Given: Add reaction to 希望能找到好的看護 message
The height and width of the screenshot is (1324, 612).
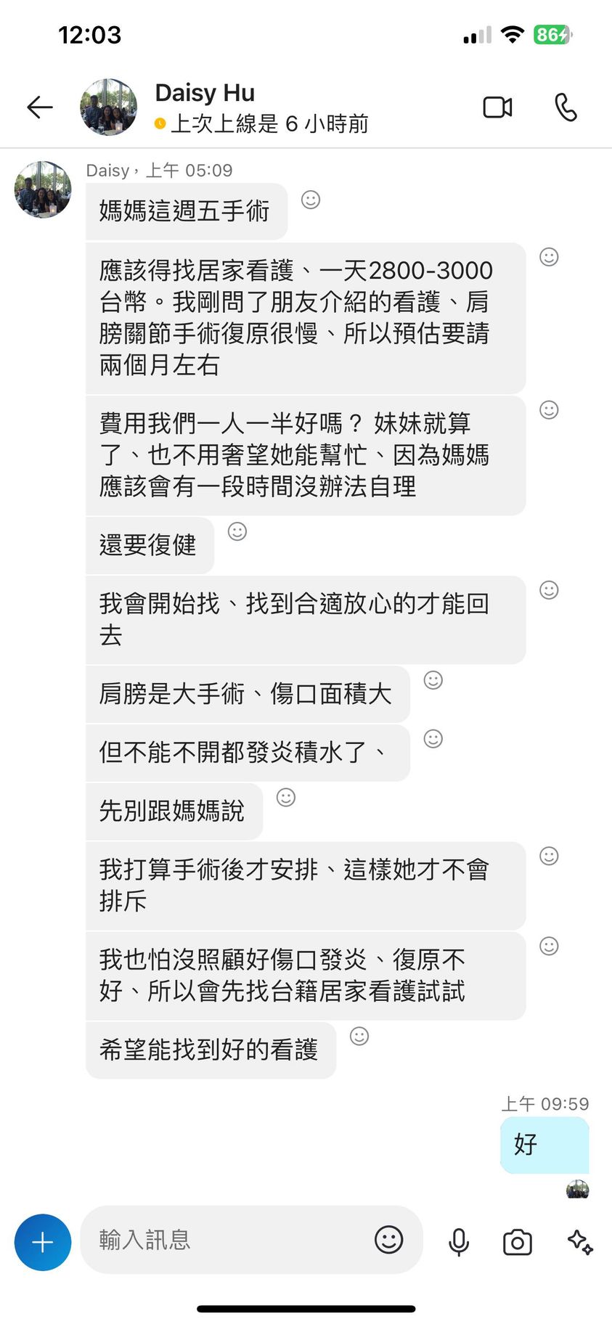Looking at the screenshot, I should point(359,1036).
